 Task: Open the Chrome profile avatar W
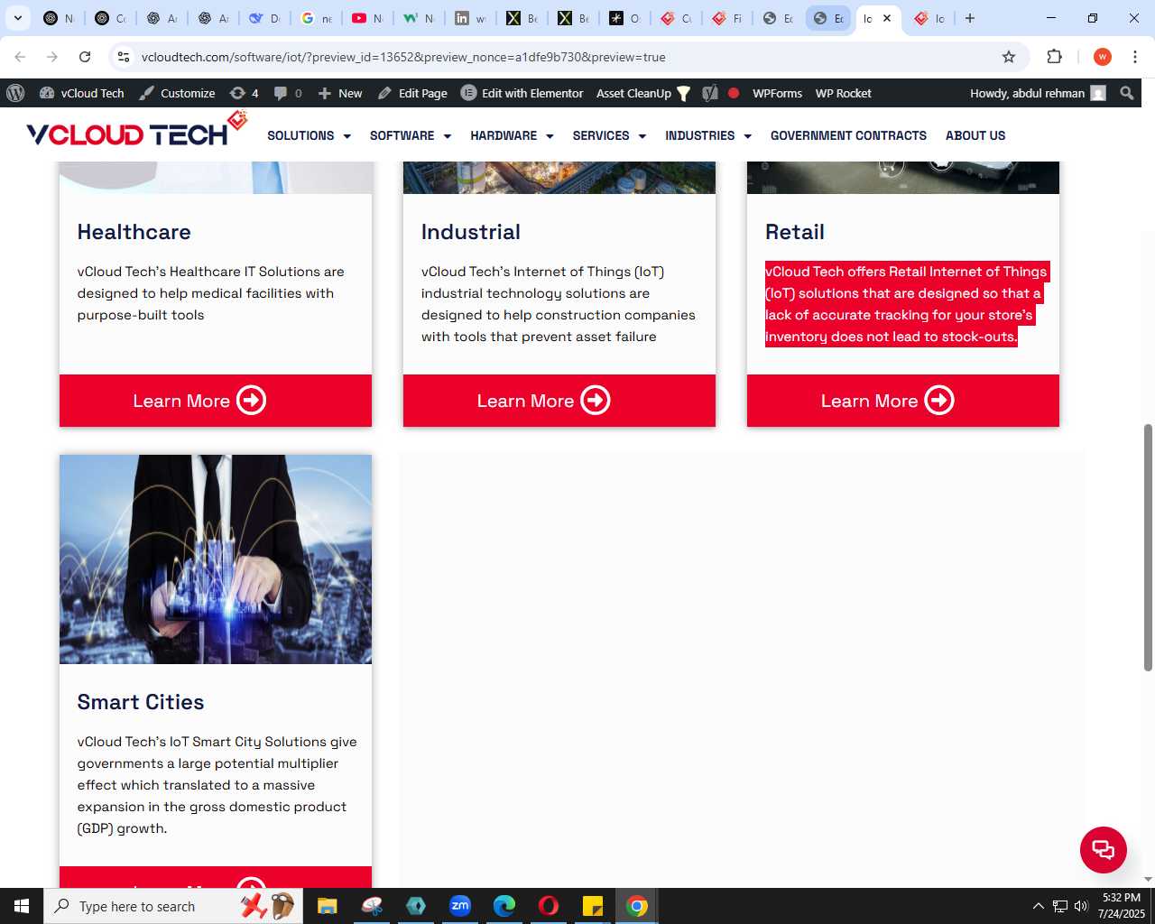coord(1103,57)
